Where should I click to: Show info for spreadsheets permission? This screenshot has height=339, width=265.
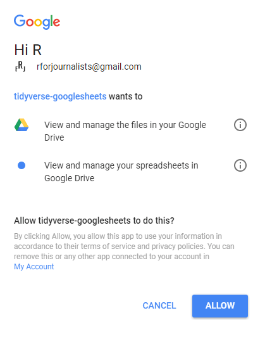[x=240, y=165]
